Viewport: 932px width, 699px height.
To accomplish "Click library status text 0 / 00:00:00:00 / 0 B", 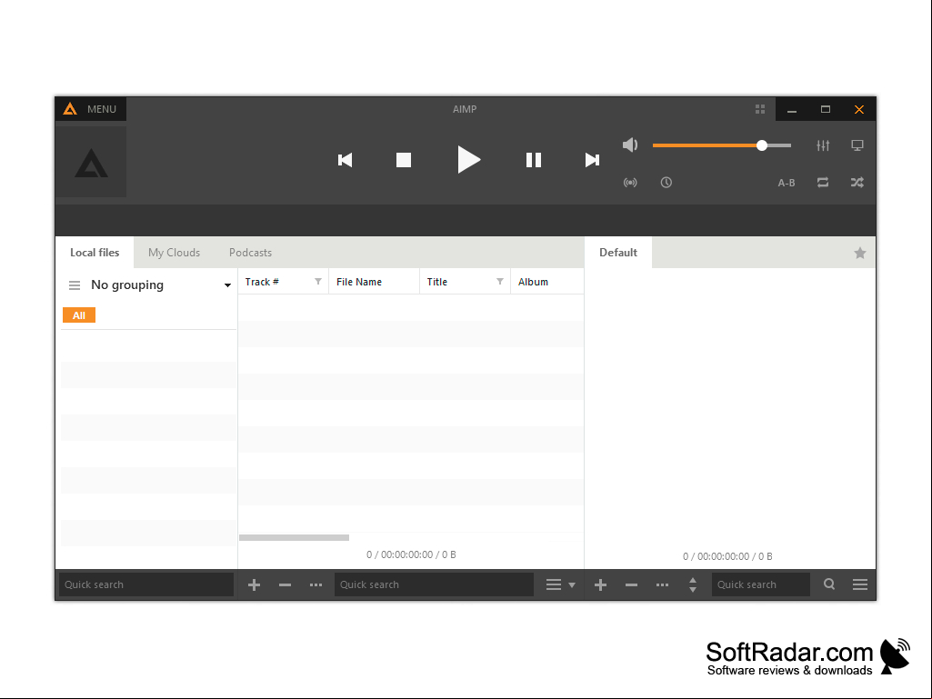I will pyautogui.click(x=411, y=554).
